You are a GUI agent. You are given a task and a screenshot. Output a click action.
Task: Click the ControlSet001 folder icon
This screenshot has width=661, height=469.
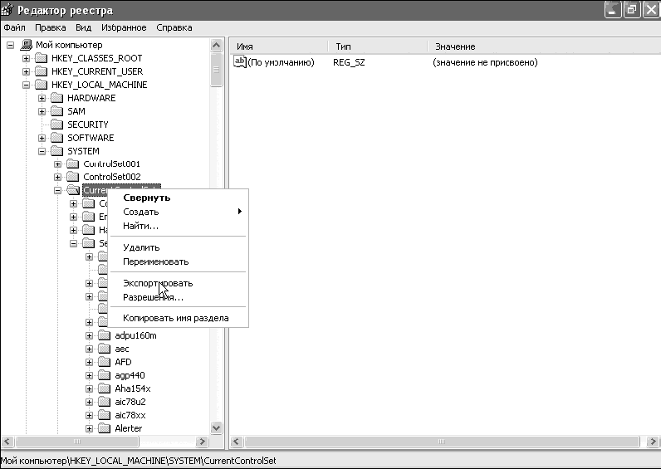pyautogui.click(x=73, y=164)
